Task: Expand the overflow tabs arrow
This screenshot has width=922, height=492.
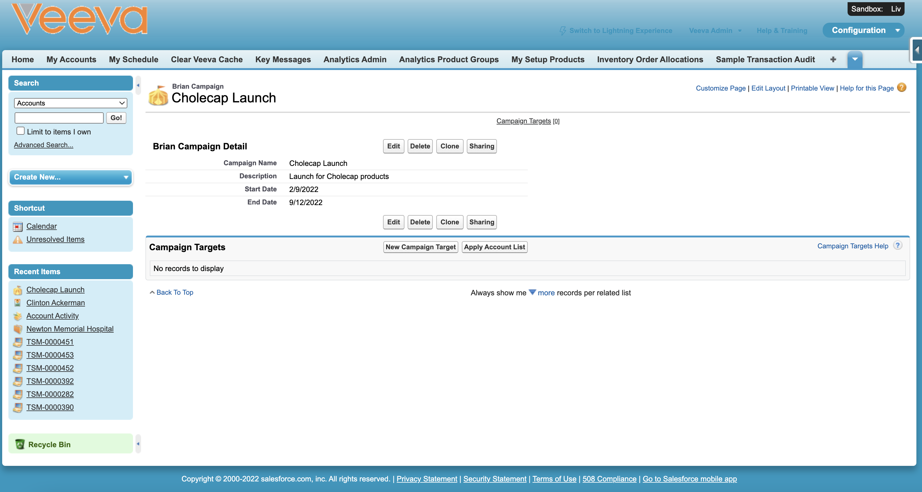Action: pyautogui.click(x=855, y=59)
